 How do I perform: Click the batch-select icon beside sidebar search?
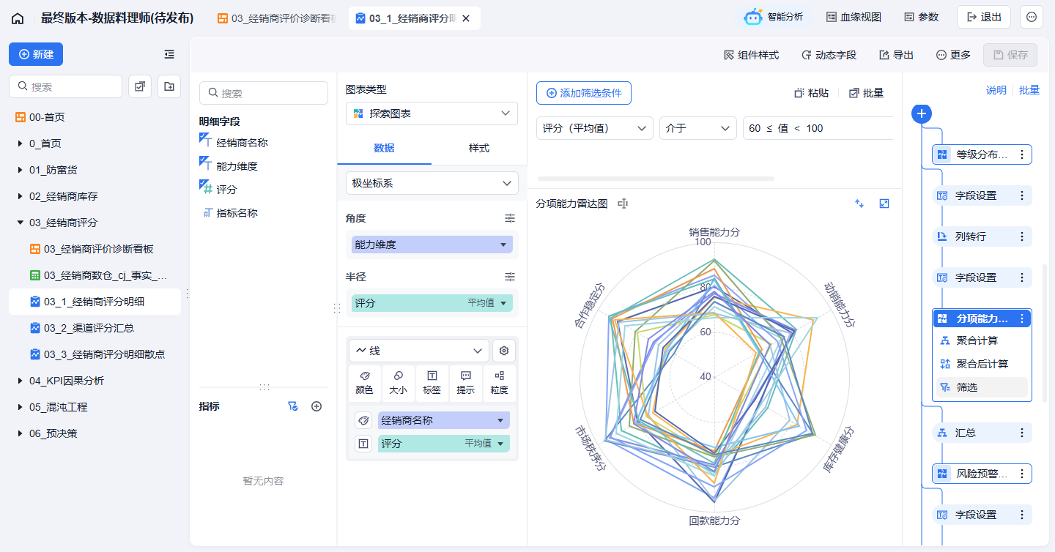(140, 86)
